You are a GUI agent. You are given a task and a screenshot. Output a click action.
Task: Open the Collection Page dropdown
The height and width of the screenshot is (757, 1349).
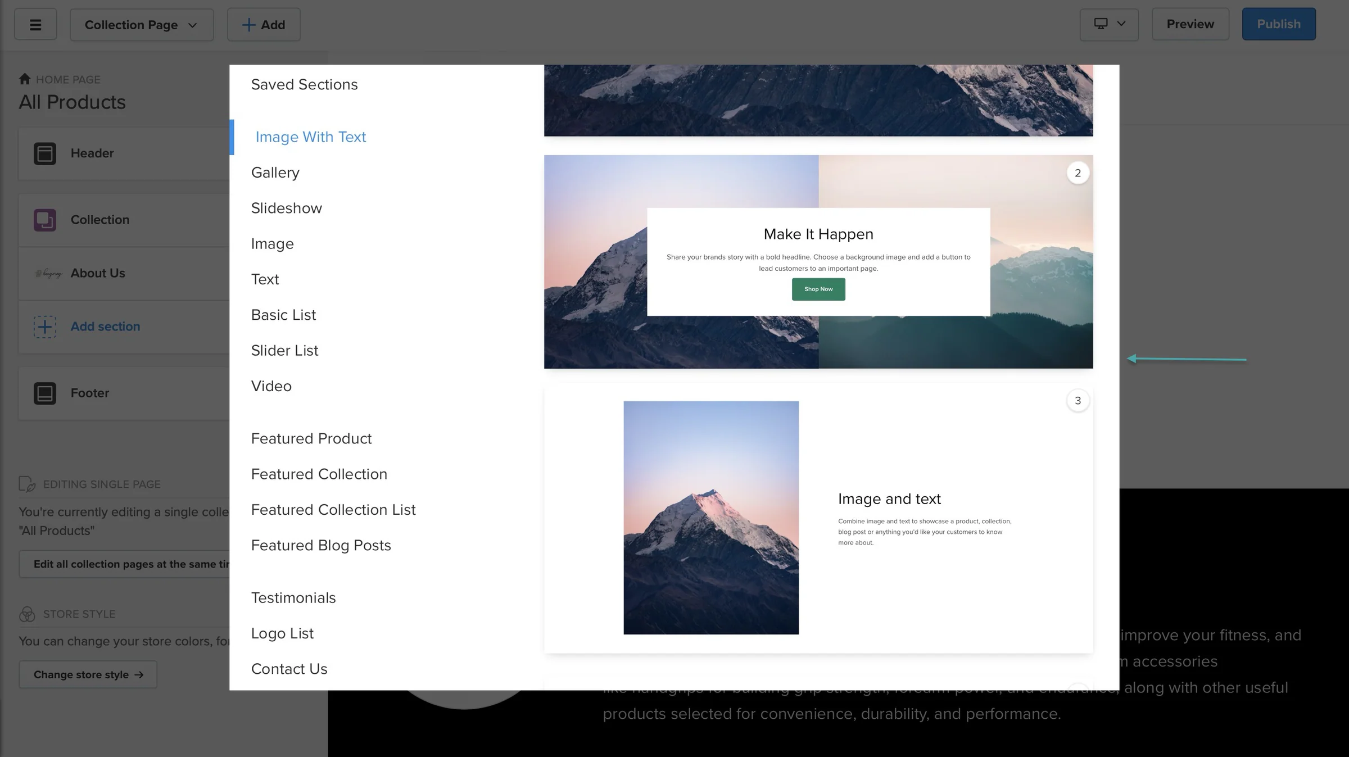pos(142,25)
